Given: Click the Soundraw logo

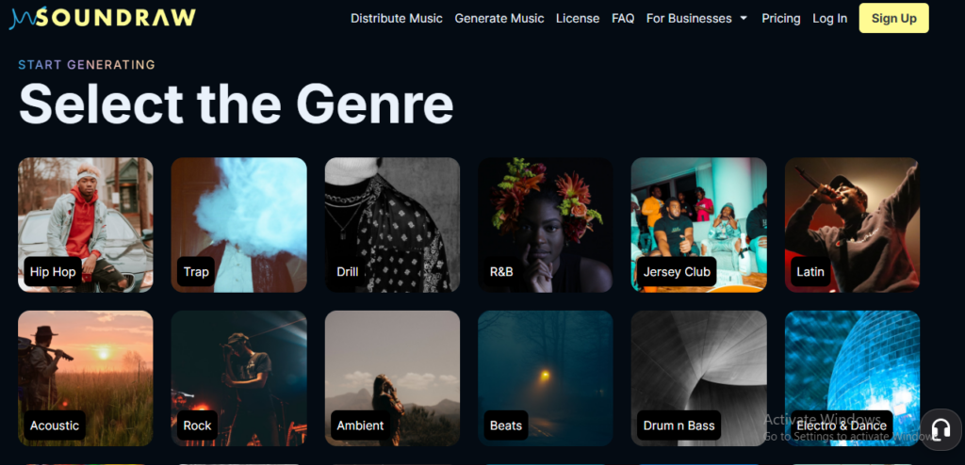Looking at the screenshot, I should 102,18.
